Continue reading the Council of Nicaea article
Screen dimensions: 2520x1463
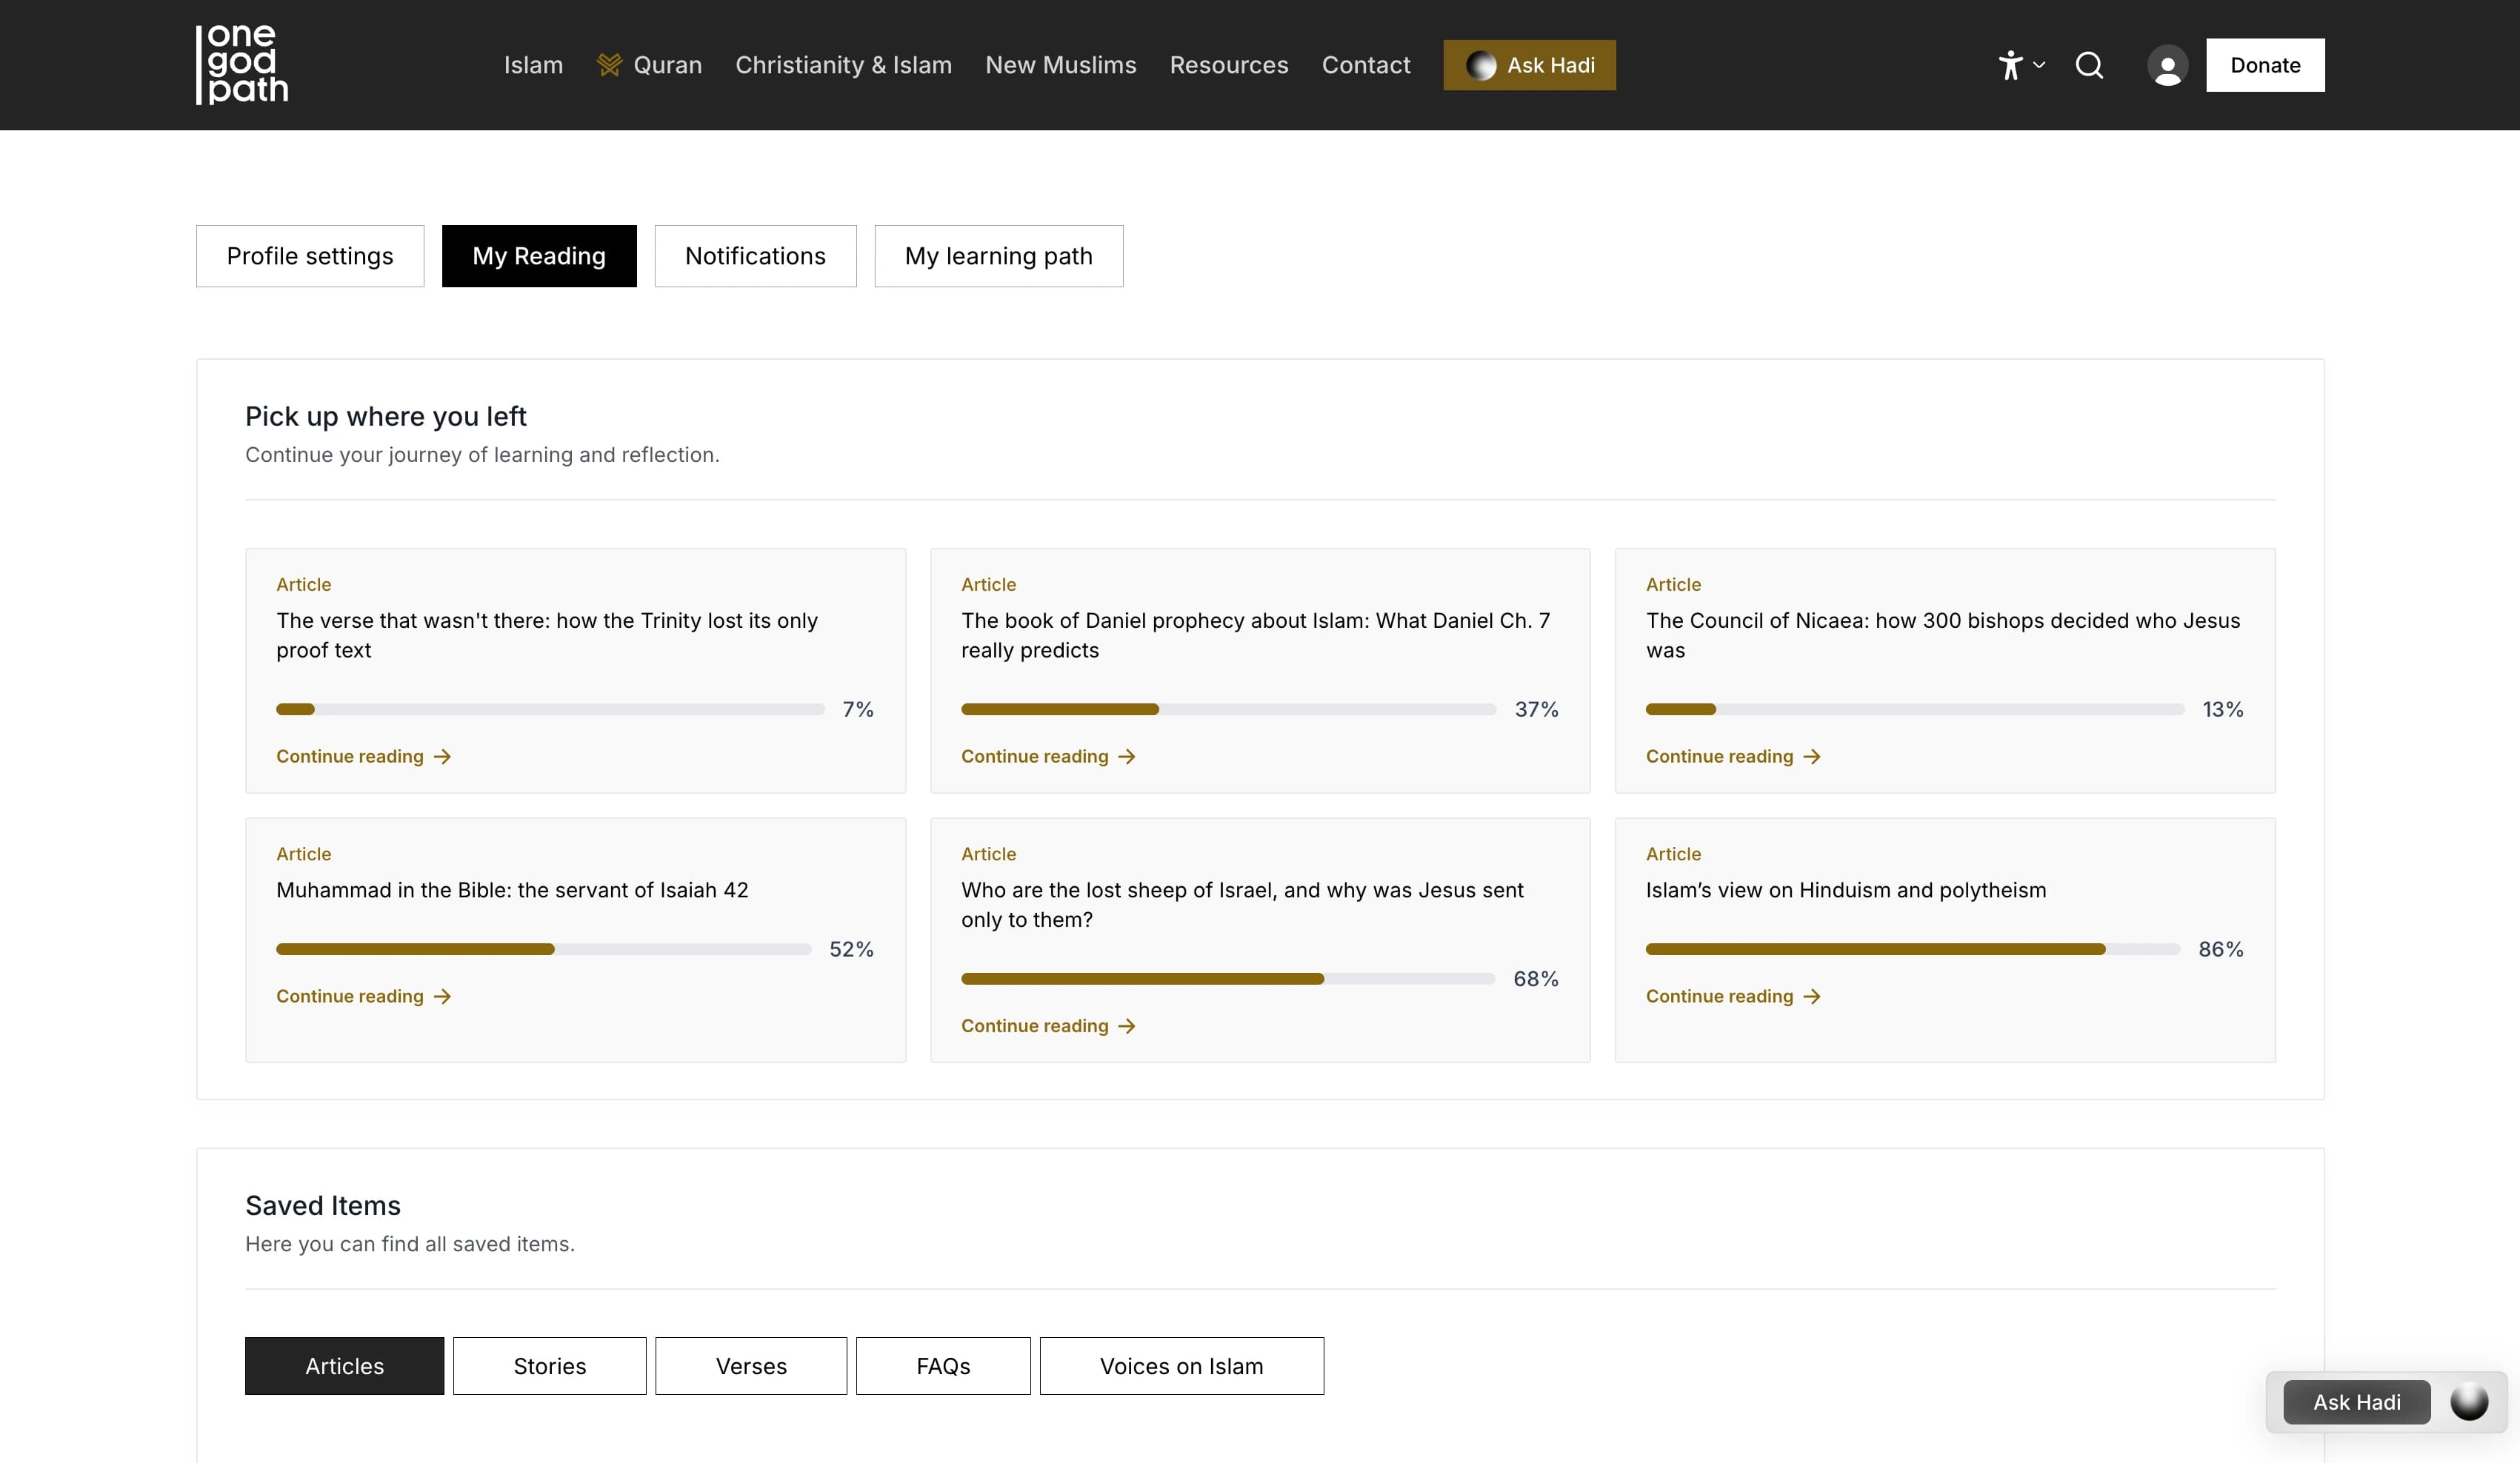click(x=1732, y=757)
